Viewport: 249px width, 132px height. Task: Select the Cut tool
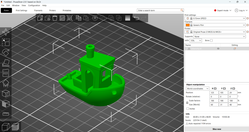[6, 73]
